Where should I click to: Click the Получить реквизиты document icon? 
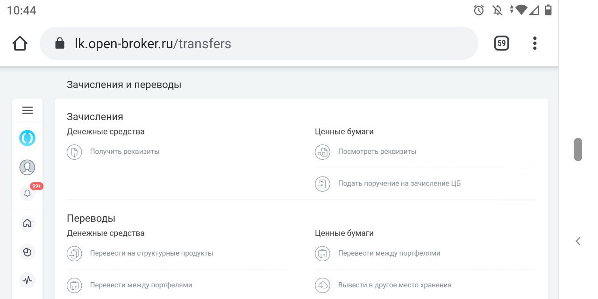click(74, 152)
